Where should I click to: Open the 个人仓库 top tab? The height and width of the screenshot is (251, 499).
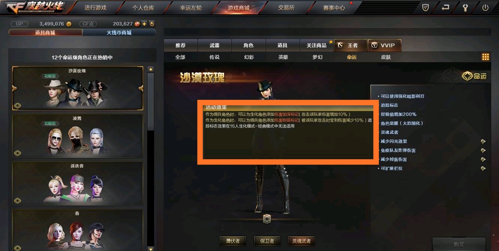[143, 7]
